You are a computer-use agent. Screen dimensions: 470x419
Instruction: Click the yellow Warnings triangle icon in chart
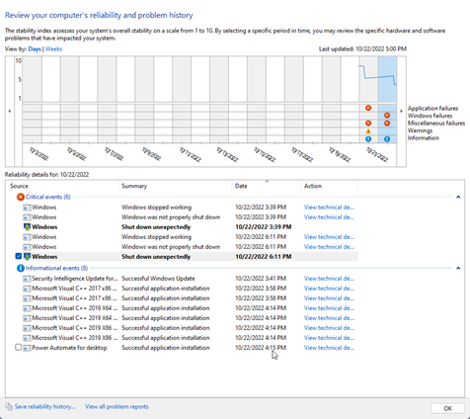[368, 131]
